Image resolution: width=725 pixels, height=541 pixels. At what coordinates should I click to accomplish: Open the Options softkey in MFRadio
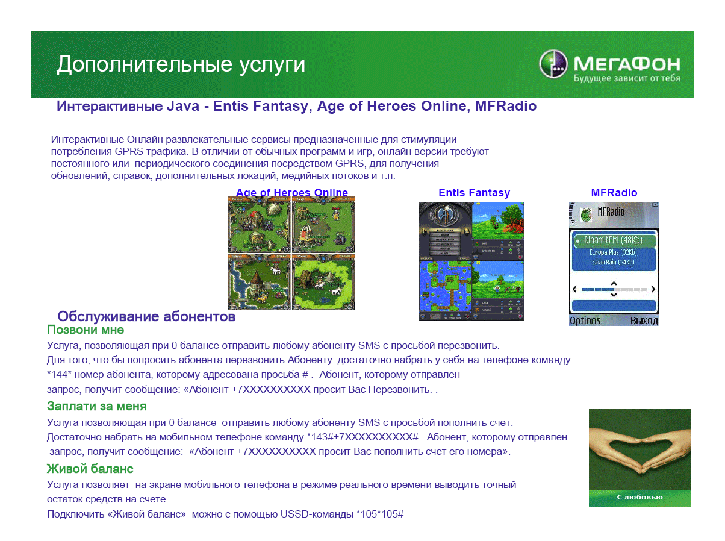pos(585,321)
